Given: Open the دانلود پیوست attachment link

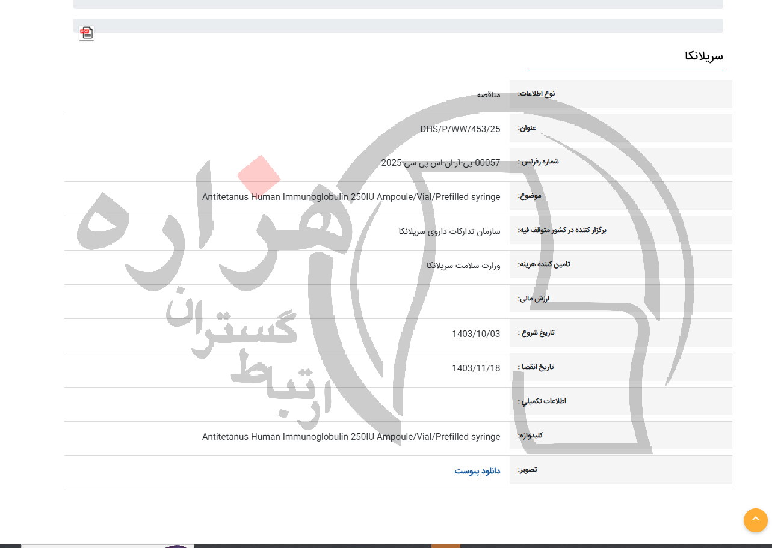Looking at the screenshot, I should 477,471.
